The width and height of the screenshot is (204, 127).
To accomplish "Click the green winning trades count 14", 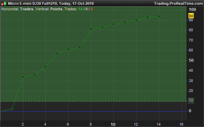I will pos(80,9).
